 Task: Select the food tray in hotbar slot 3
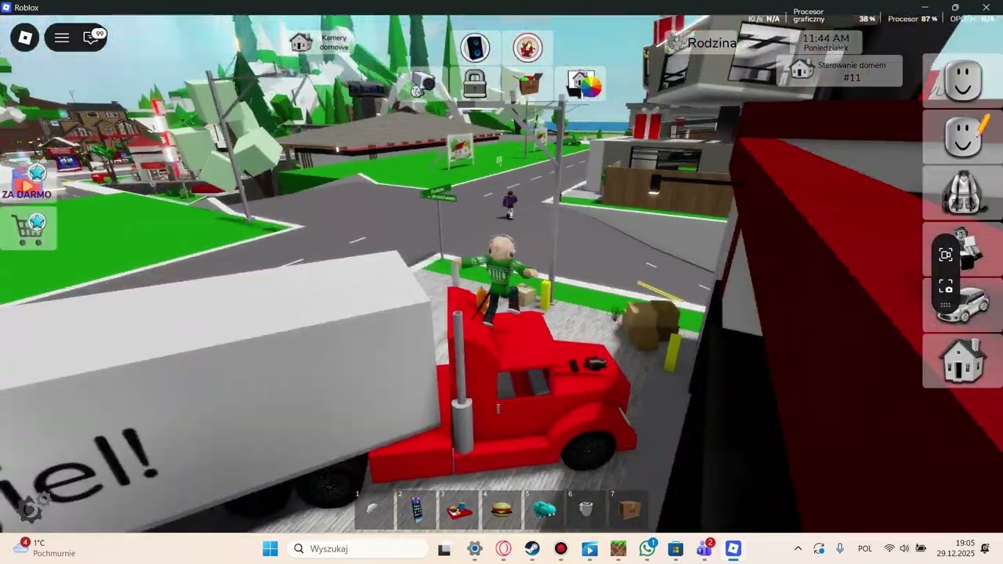tap(459, 510)
